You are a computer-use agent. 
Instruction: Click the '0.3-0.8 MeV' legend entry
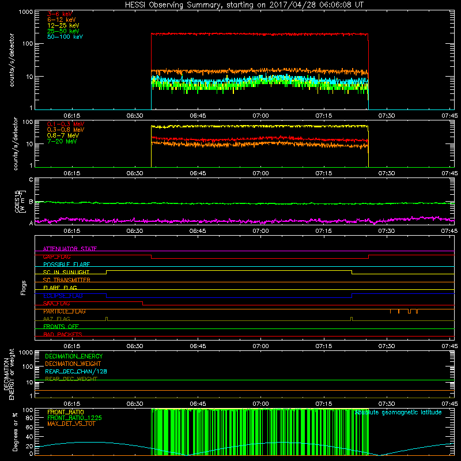[x=66, y=130]
